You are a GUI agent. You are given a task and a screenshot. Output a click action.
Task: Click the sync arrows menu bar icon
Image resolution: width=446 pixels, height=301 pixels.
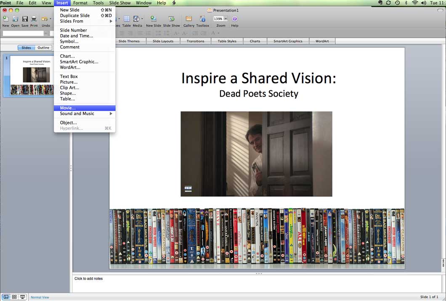click(388, 3)
